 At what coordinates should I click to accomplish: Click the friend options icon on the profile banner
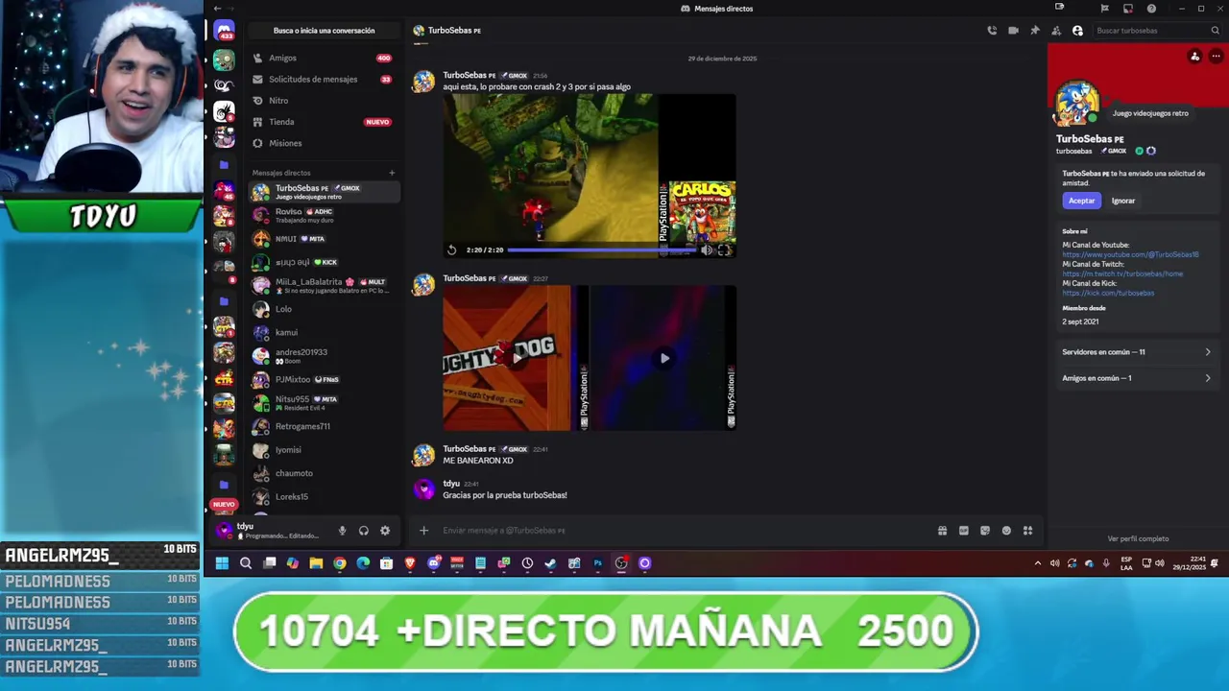coord(1194,57)
